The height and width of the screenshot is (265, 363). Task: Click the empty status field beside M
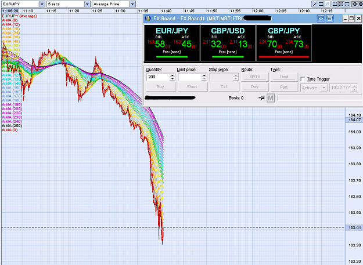319,98
